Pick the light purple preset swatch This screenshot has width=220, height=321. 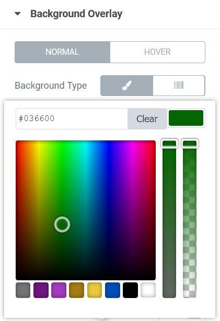(x=59, y=290)
